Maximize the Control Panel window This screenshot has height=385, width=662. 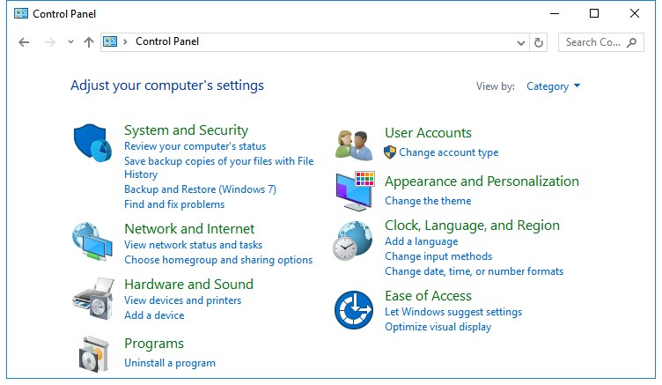(594, 13)
